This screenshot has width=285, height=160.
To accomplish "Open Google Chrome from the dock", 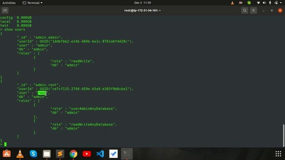I will [x=73, y=154].
